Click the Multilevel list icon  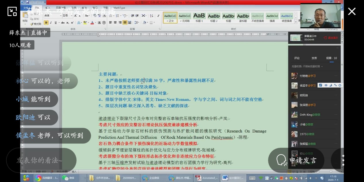tap(124, 16)
